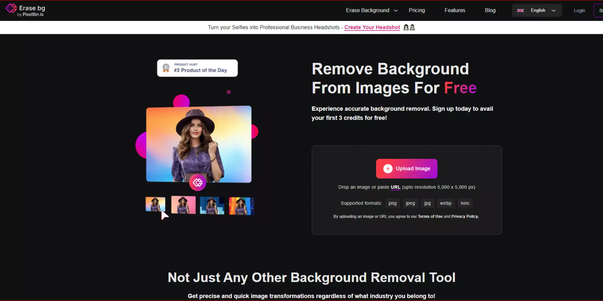The height and width of the screenshot is (301, 603).
Task: Click the chevron in the language selector
Action: click(554, 11)
